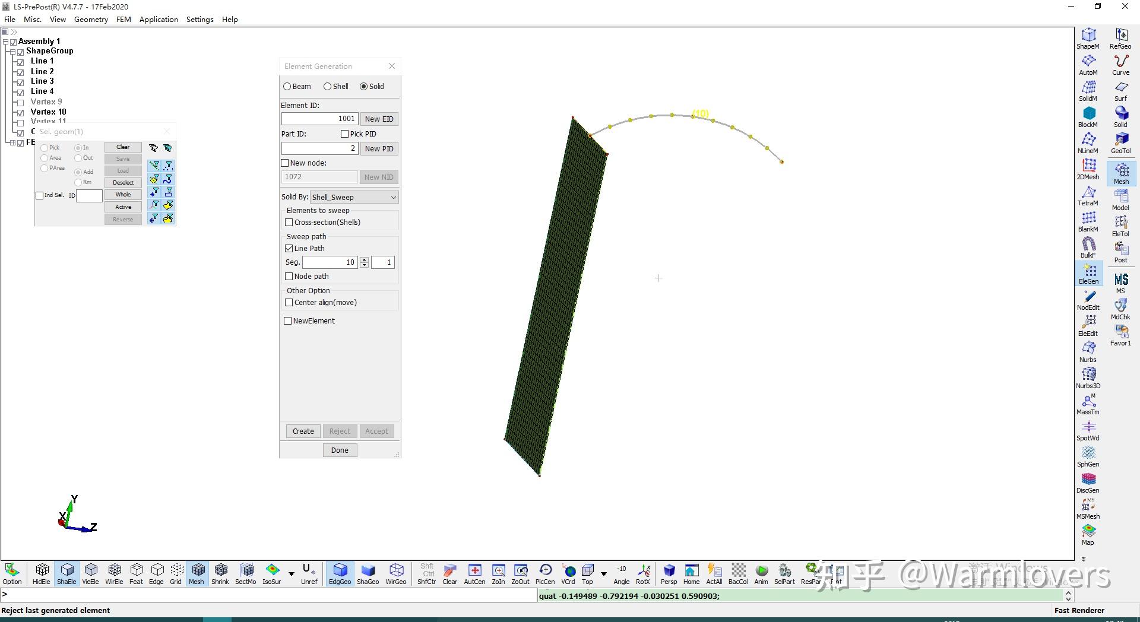Increase the Seg. value with spinner
1140x622 pixels.
365,259
